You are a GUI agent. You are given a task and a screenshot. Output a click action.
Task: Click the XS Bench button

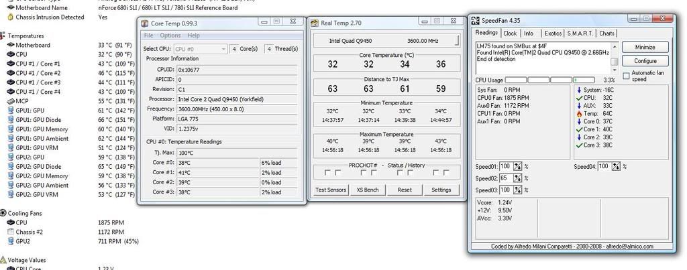368,190
